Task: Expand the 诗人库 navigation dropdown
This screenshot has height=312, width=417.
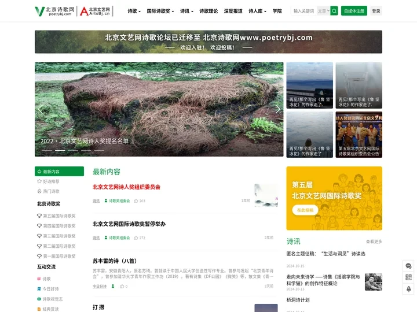Action: click(257, 11)
